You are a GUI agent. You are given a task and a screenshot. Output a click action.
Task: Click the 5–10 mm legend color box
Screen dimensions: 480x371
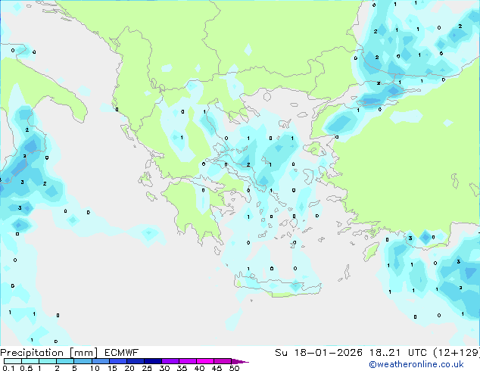coord(83,361)
